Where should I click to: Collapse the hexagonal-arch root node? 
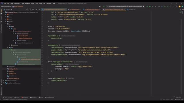4,12
